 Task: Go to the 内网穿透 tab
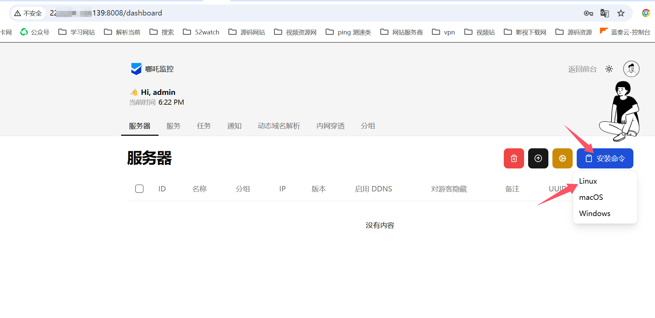330,126
